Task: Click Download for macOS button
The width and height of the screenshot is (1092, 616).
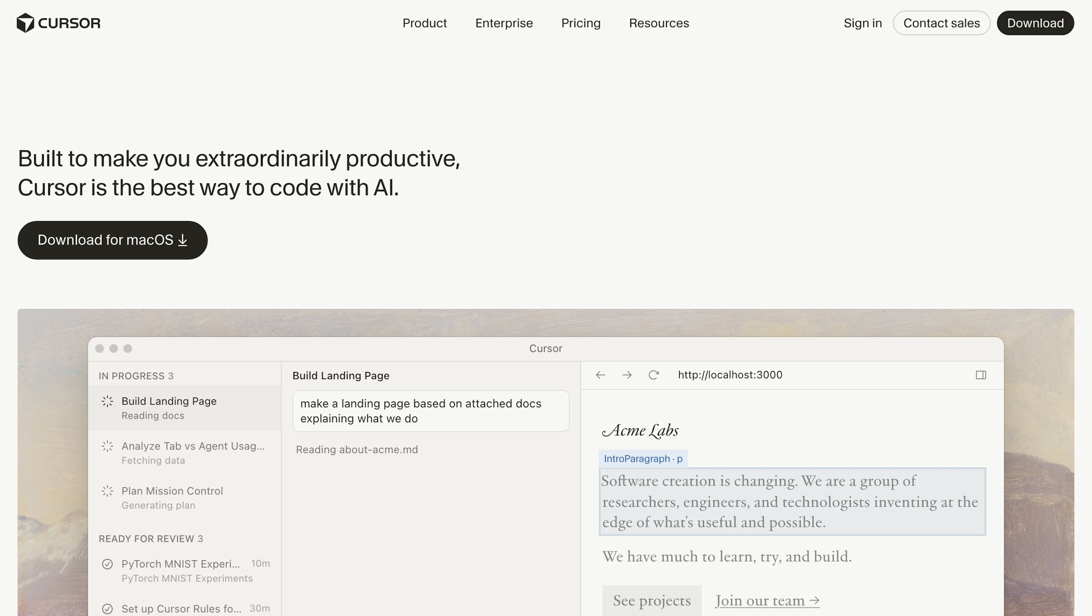Action: (112, 240)
